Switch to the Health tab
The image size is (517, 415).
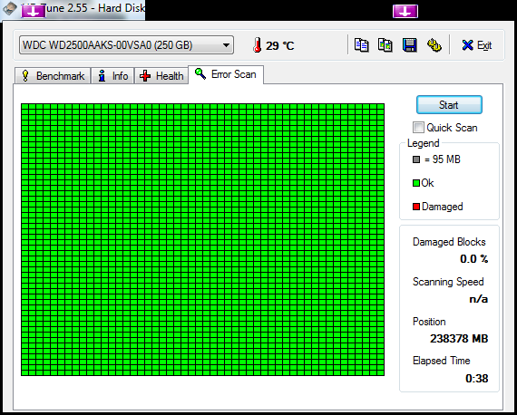(x=161, y=76)
